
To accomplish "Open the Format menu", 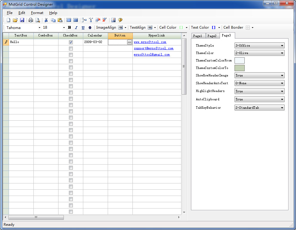I will (x=37, y=13).
